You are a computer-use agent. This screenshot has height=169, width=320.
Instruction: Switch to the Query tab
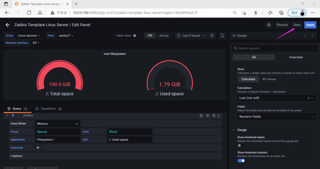[17, 109]
